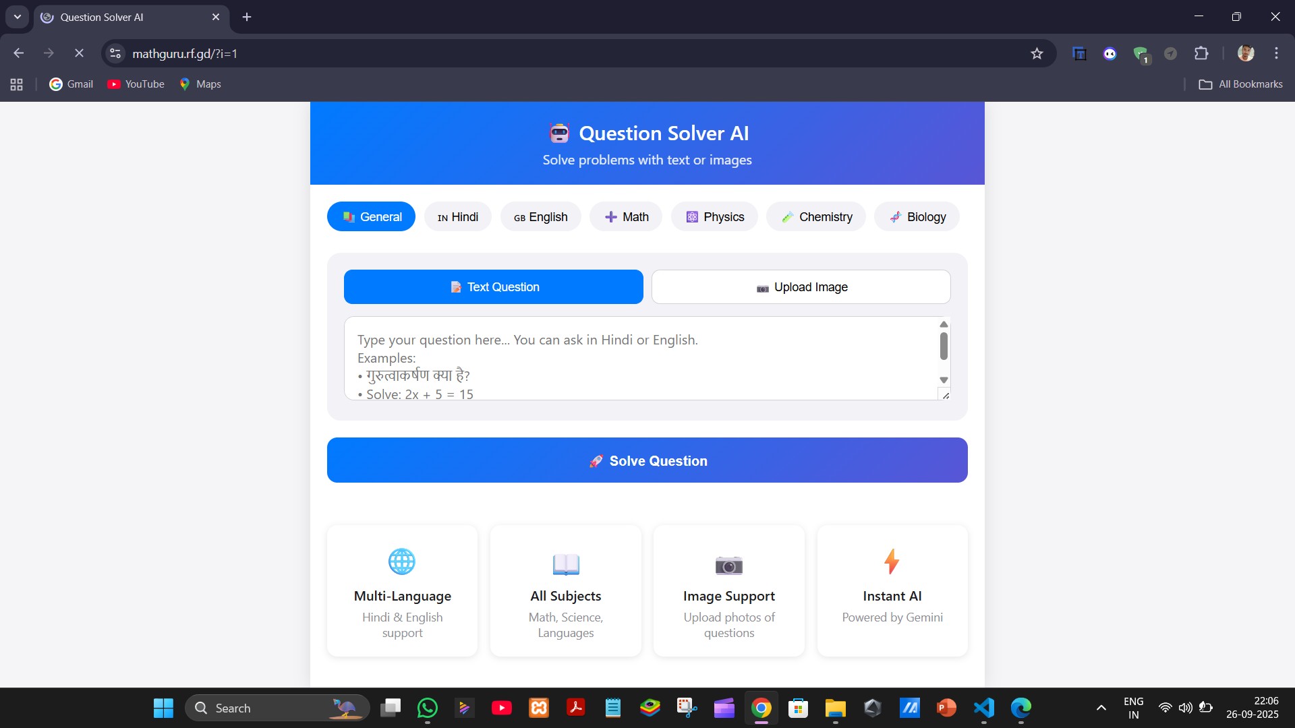The width and height of the screenshot is (1295, 728).
Task: Open the apps grid in bookmarks bar
Action: [x=17, y=84]
